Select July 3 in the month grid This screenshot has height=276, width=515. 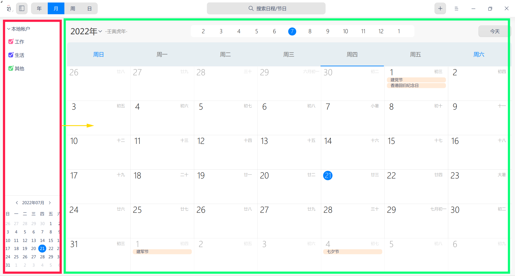99,118
